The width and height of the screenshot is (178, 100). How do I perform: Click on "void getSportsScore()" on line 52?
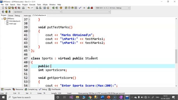point(57,78)
